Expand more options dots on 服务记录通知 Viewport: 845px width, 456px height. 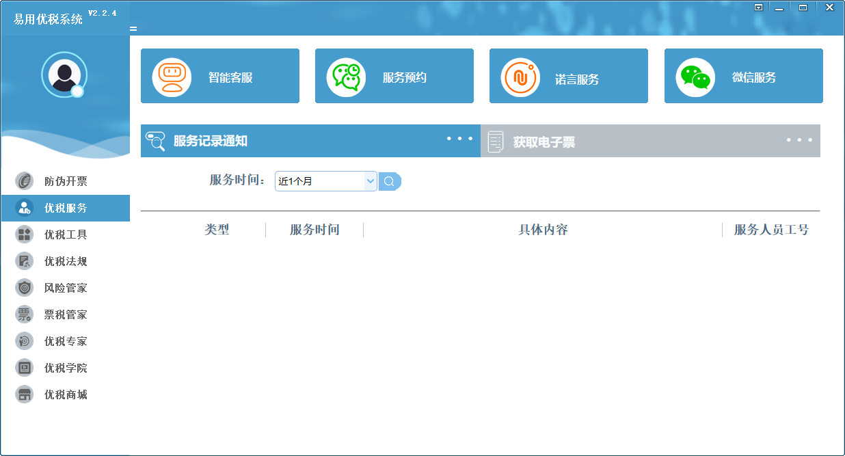click(459, 139)
